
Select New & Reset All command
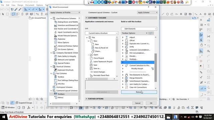pos(100,48)
